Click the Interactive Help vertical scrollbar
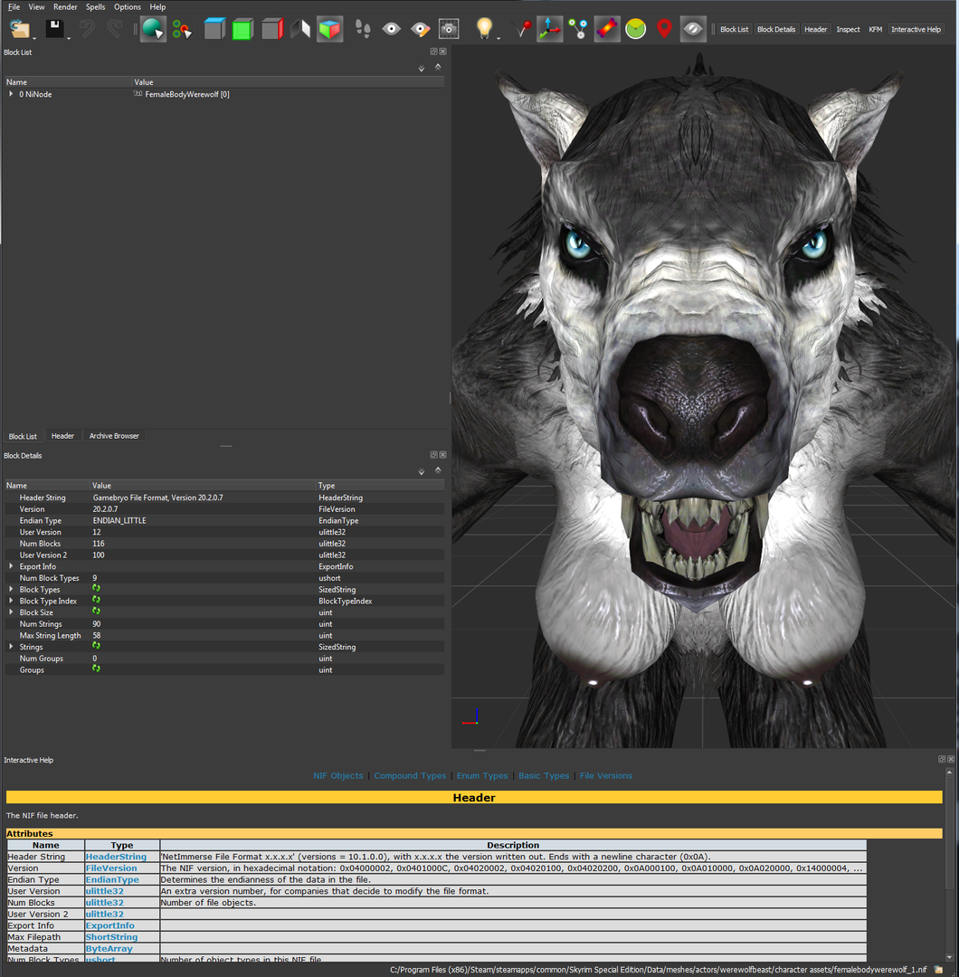Viewport: 959px width, 977px height. (950, 865)
